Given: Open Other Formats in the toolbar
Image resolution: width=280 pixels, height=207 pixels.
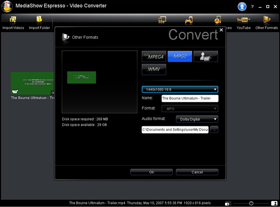Looking at the screenshot, I should pyautogui.click(x=266, y=22).
